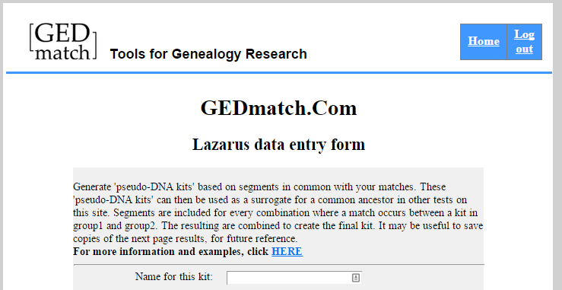This screenshot has height=290, width=562.
Task: Click the 'Lazarus data entry form' heading
Action: [x=279, y=145]
